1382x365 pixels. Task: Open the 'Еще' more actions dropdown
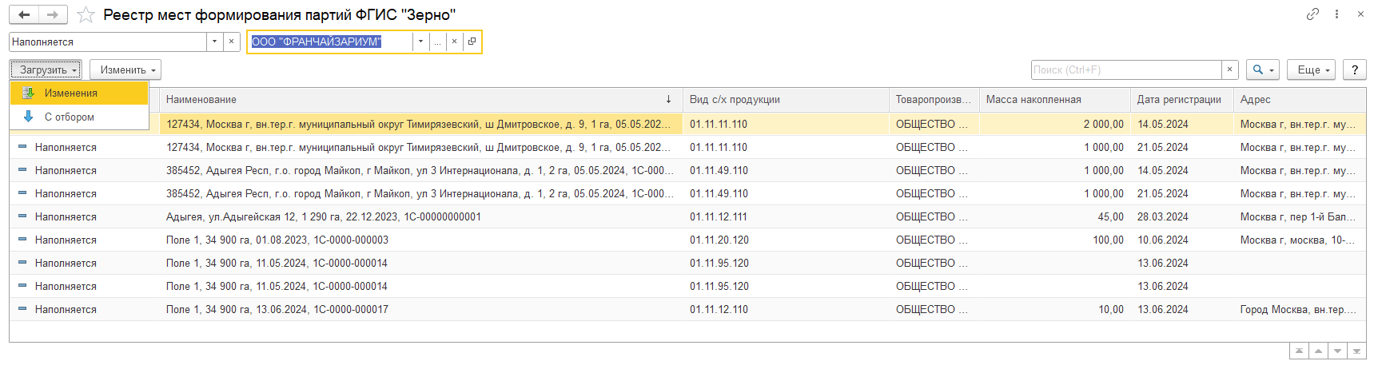tap(1313, 69)
